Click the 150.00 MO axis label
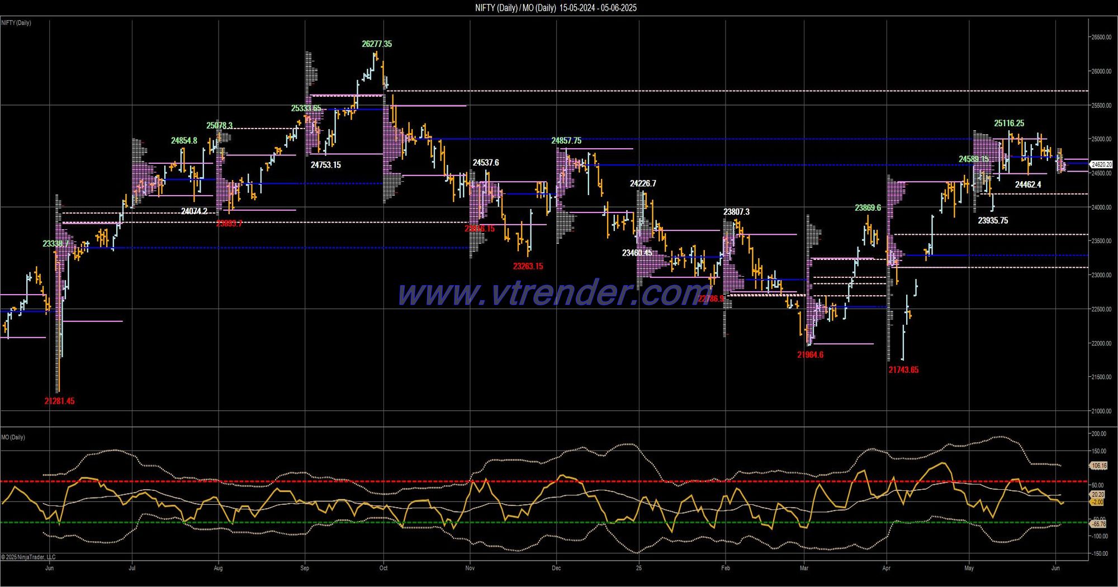Viewport: 1118px width, 587px height. pos(1098,451)
